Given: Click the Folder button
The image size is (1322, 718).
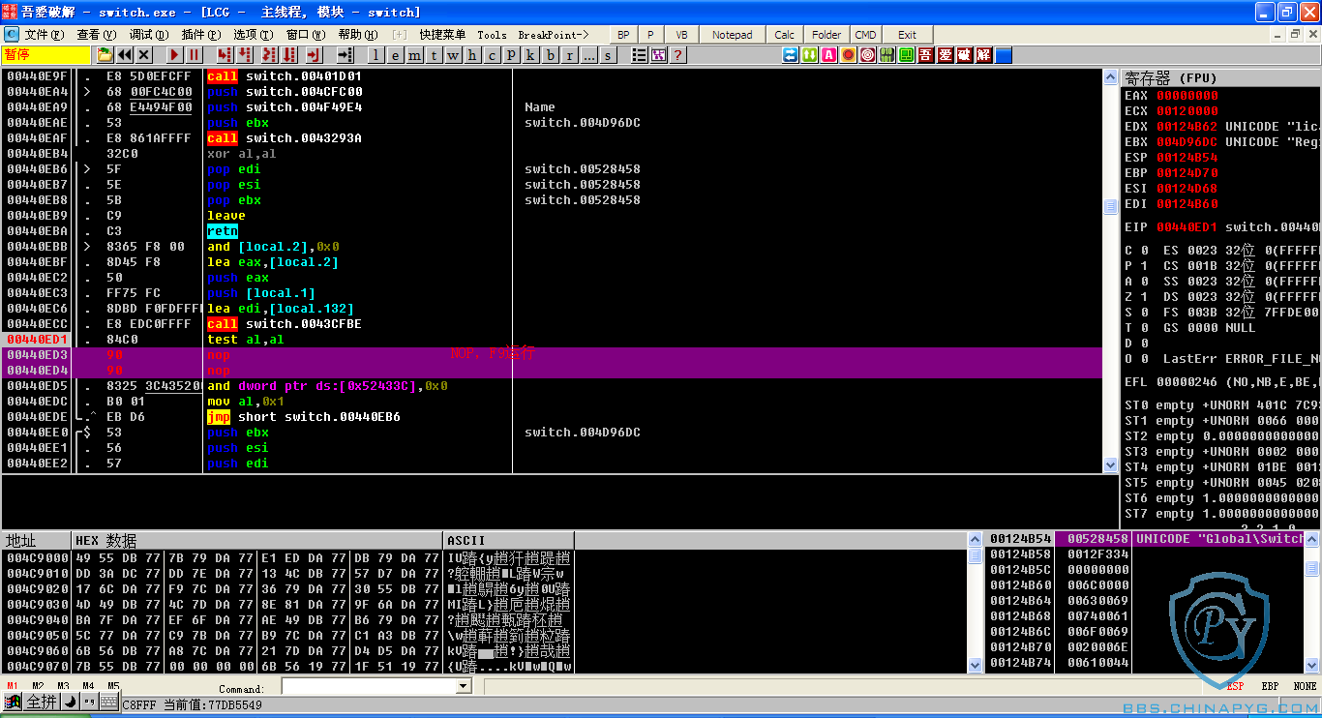Looking at the screenshot, I should click(x=826, y=35).
